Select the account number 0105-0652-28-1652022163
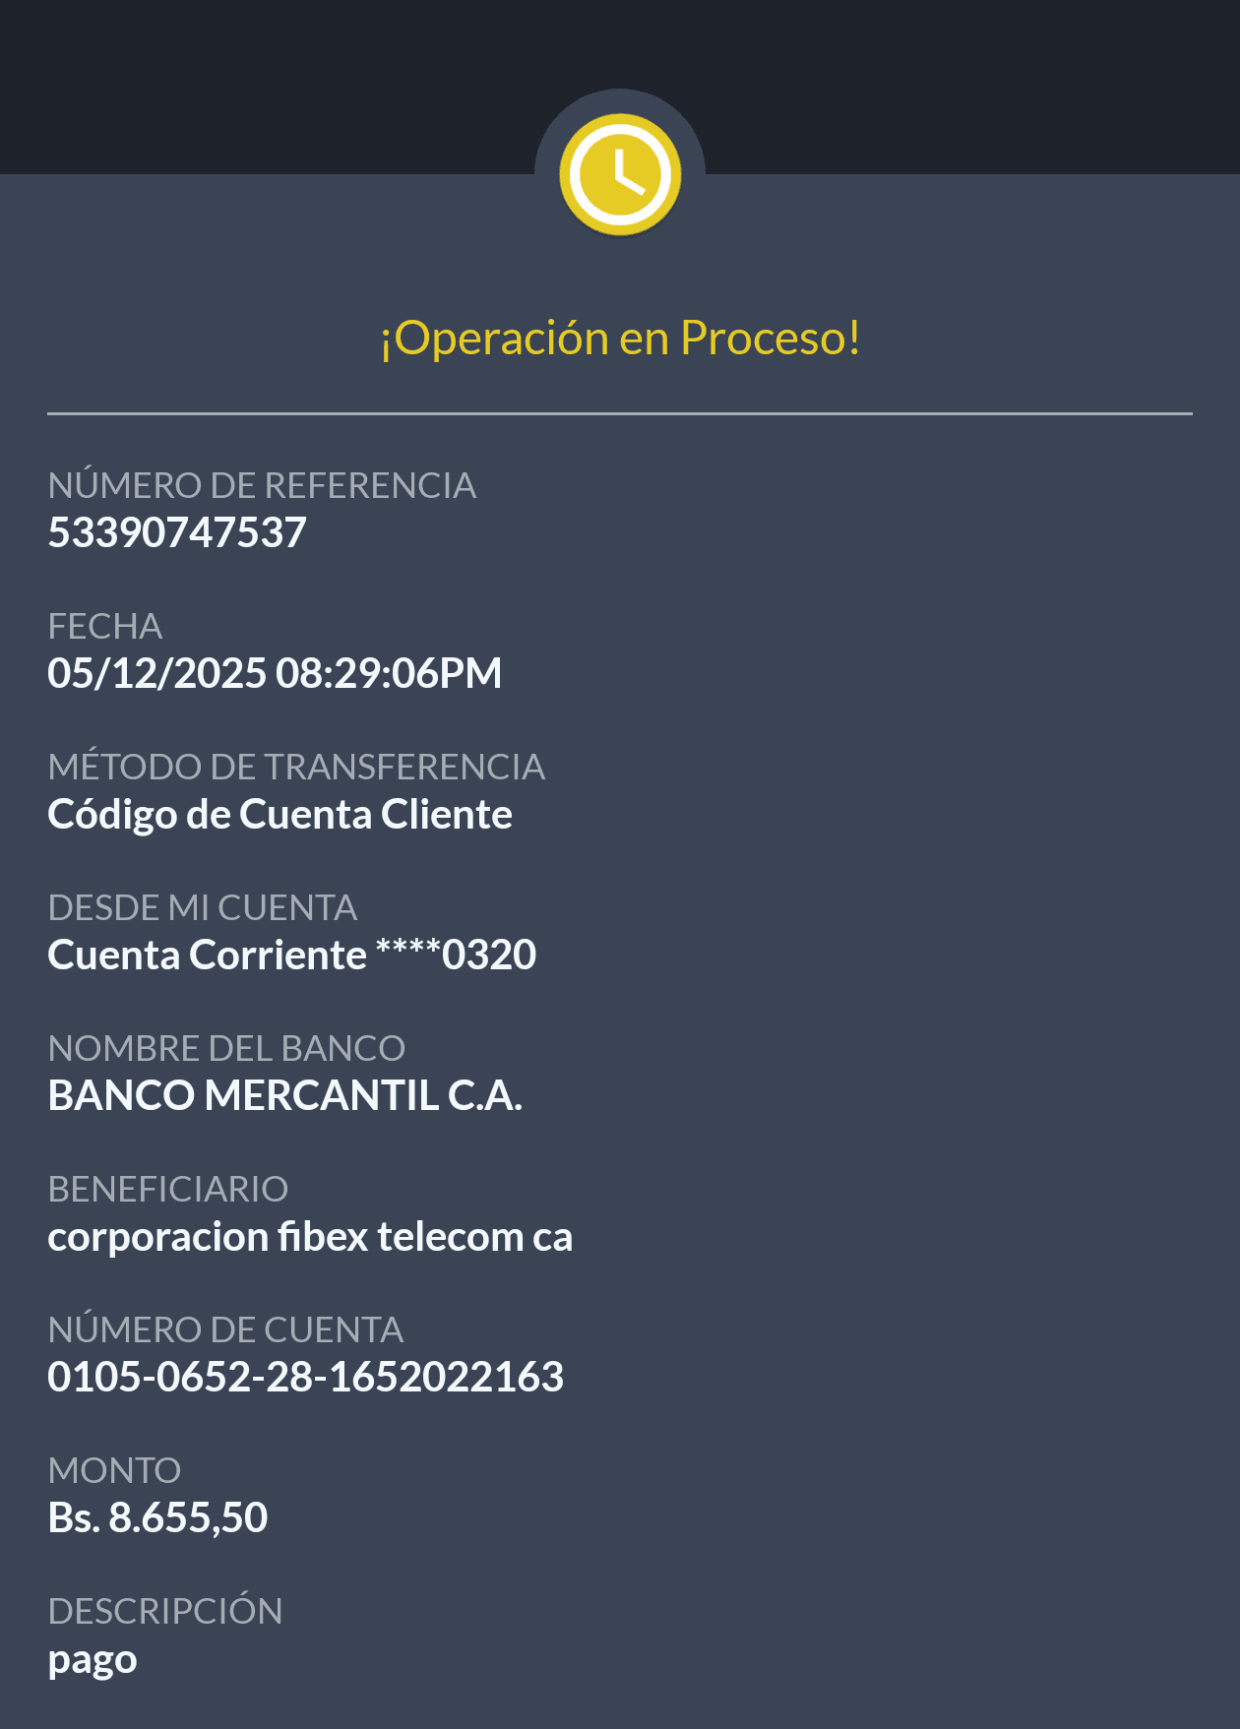This screenshot has width=1240, height=1729. [x=305, y=1378]
